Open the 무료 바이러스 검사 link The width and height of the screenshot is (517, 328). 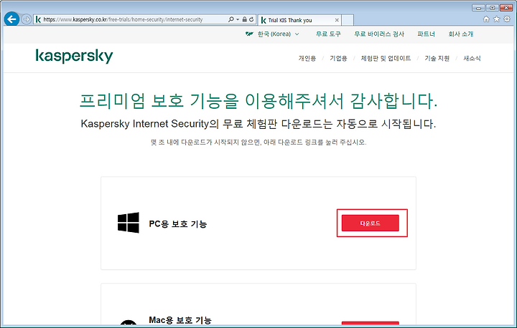pos(379,34)
